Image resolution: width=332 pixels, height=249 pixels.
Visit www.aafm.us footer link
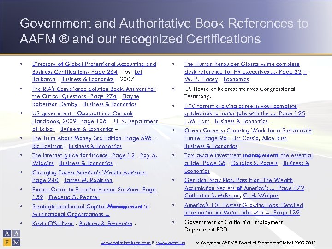point(171,243)
